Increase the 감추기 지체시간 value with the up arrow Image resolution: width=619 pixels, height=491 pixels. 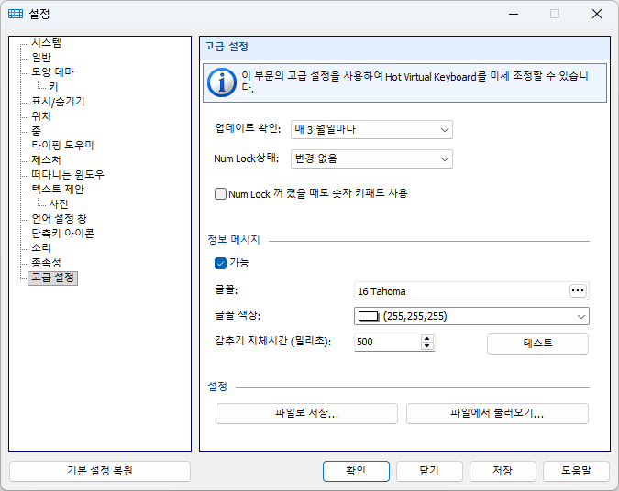(426, 339)
